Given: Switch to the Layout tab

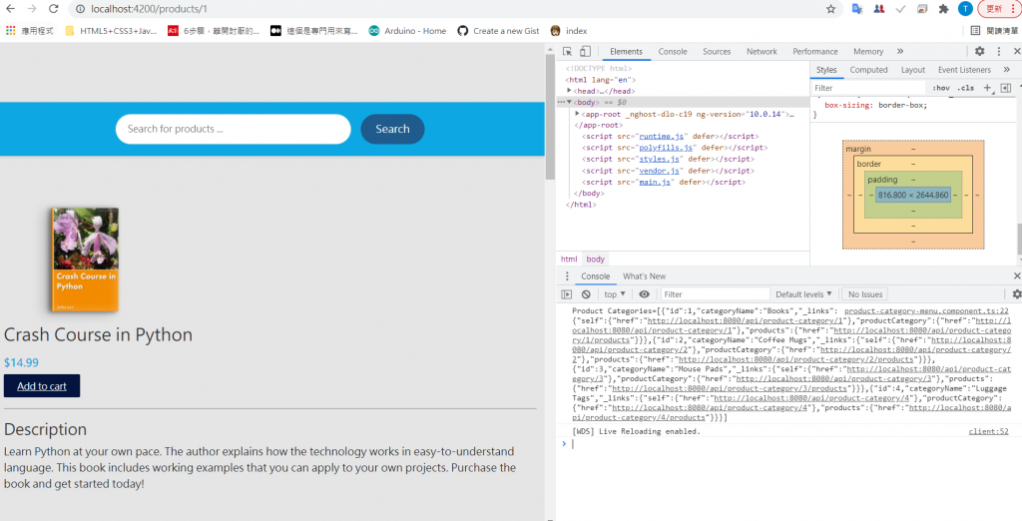Looking at the screenshot, I should [913, 70].
